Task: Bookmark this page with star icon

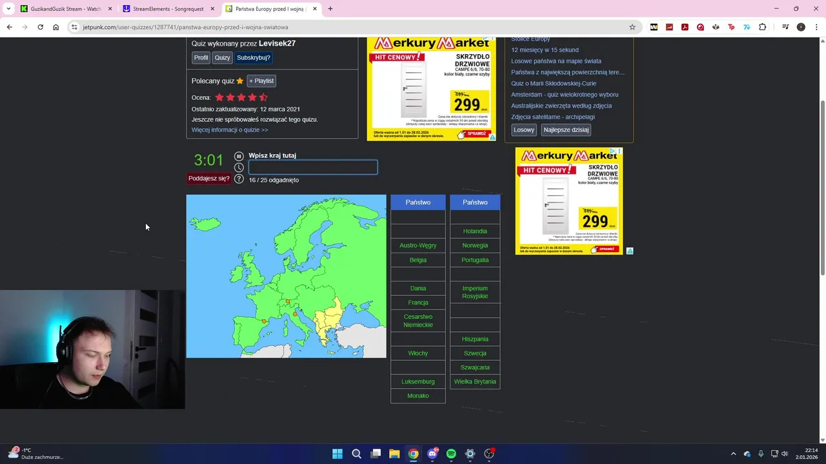Action: click(x=632, y=27)
